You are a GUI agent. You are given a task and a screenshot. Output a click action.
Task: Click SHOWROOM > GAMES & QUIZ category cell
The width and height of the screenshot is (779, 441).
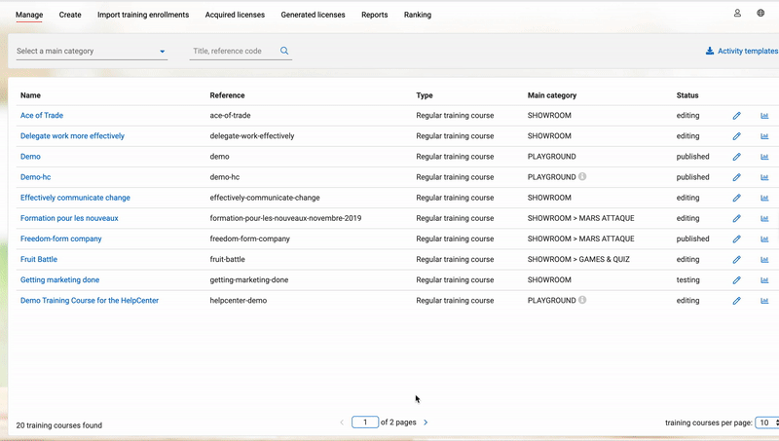[578, 259]
